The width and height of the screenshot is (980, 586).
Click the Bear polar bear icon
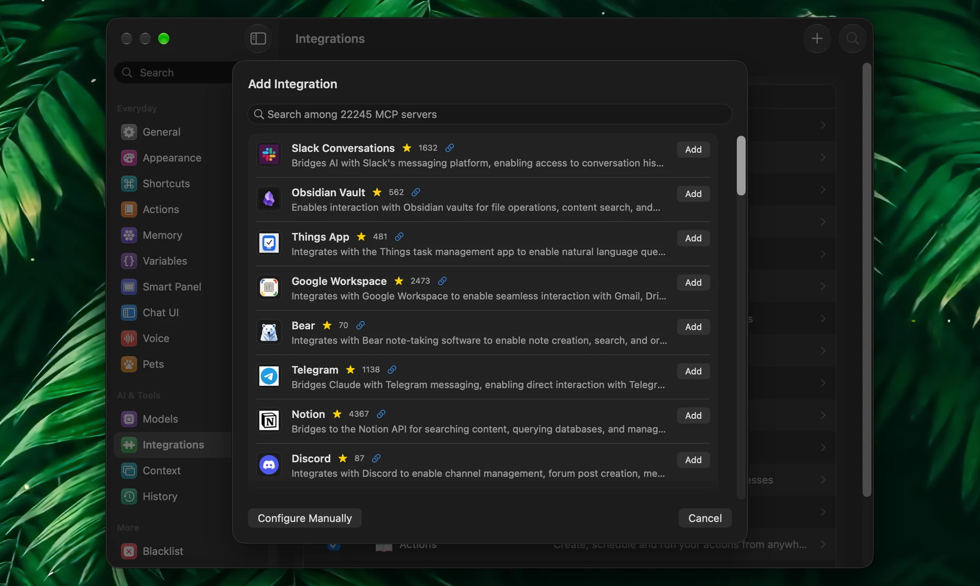(269, 332)
